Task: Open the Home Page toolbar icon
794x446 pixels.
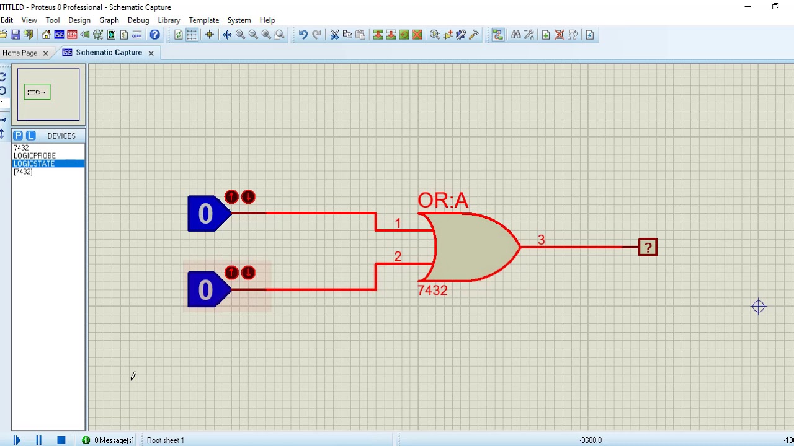Action: click(46, 35)
